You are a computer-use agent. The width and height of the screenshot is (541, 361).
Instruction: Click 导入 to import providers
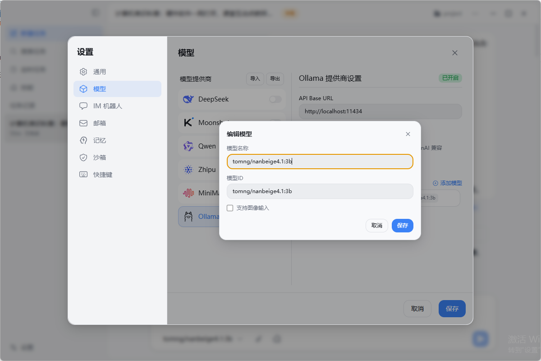click(255, 79)
